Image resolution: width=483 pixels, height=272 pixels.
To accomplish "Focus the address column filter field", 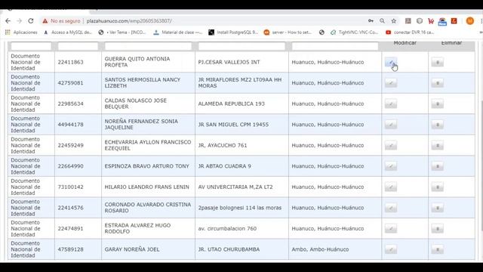I will pos(241,46).
